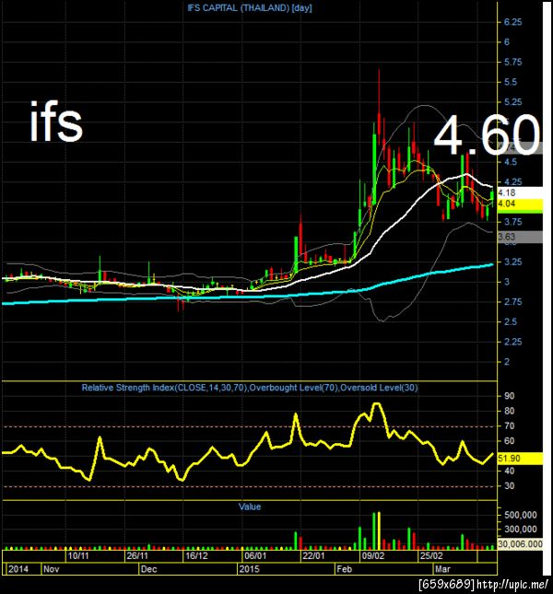Jump to the 16/12 date marker
Viewport: 553px width, 594px height.
pyautogui.click(x=196, y=556)
